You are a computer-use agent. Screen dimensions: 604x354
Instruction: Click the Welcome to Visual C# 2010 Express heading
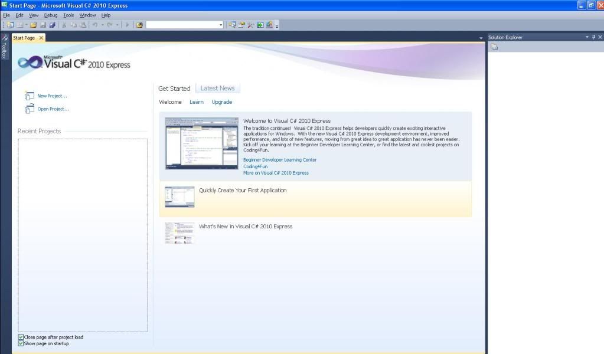287,121
